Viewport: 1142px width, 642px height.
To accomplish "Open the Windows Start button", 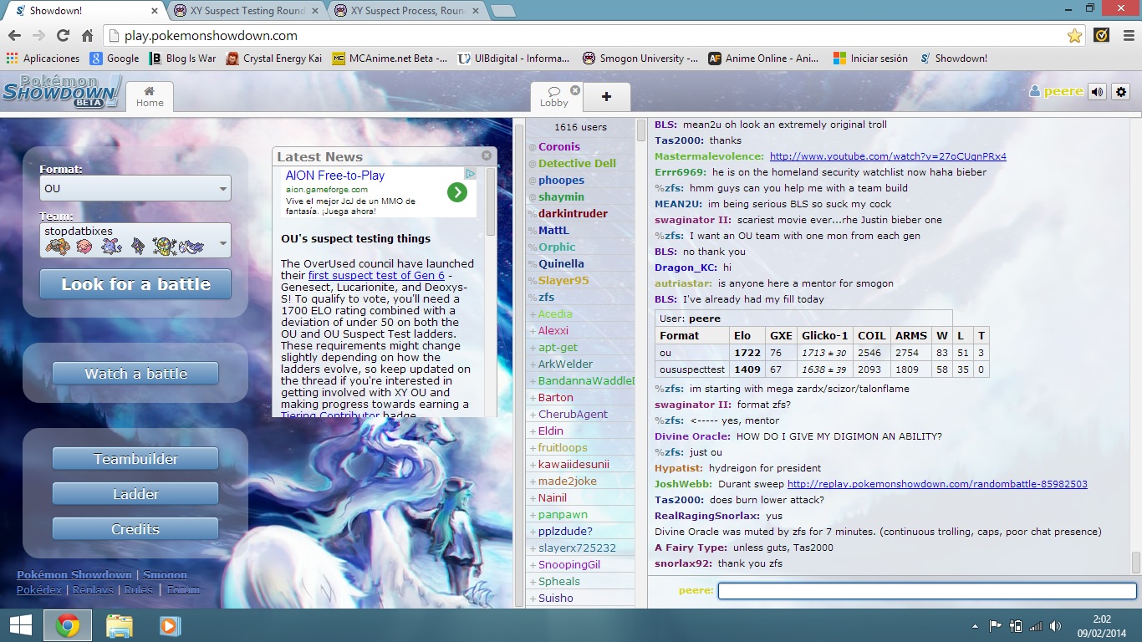I will (x=19, y=625).
